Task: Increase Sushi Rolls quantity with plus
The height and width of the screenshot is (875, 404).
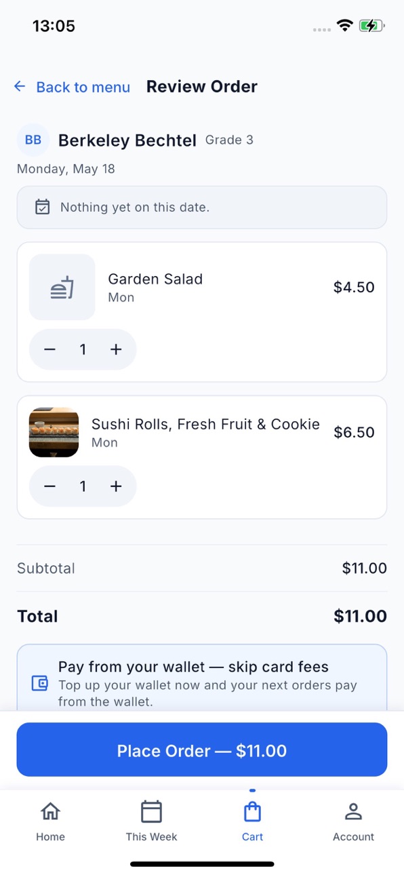Action: (x=116, y=486)
